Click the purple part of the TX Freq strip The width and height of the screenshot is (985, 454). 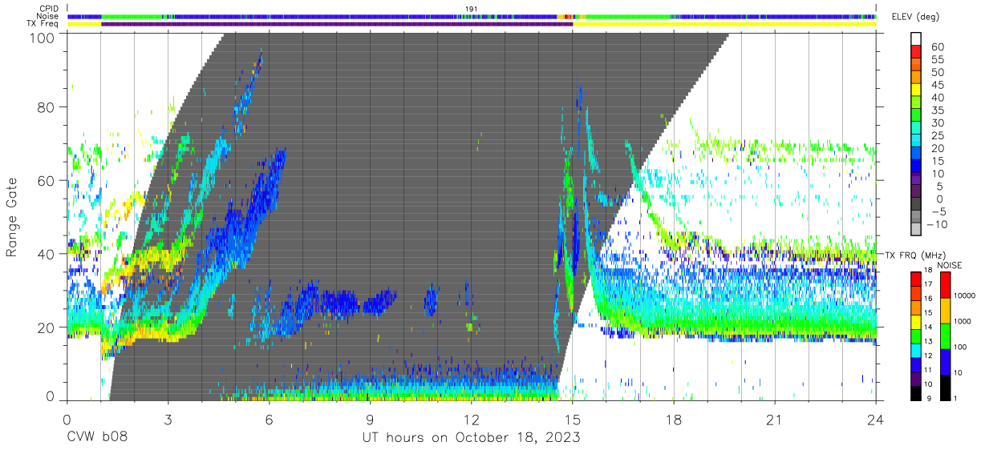[337, 24]
